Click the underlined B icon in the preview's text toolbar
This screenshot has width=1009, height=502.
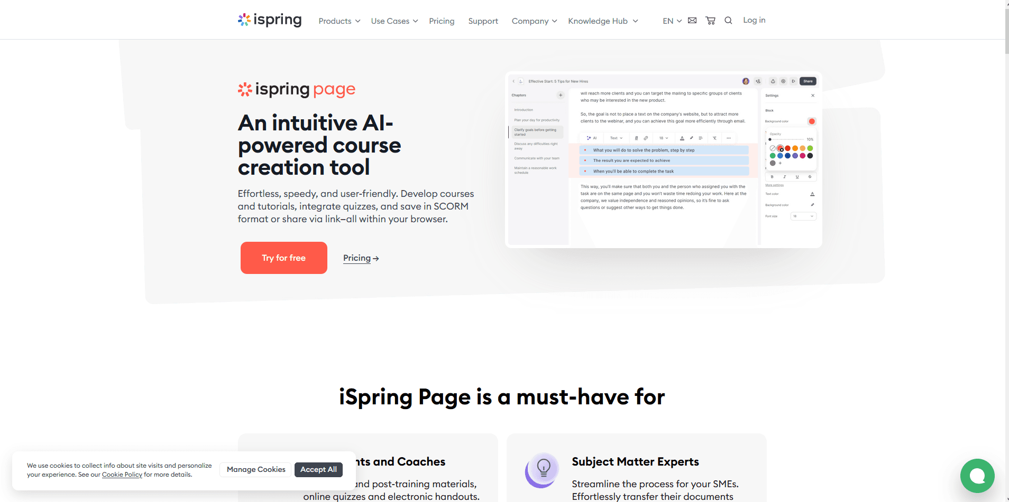[x=636, y=138]
